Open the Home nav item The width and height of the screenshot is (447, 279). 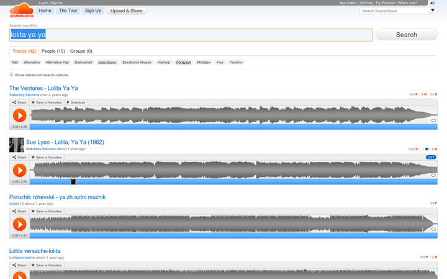point(45,11)
